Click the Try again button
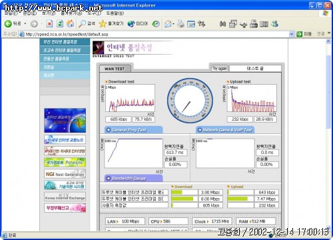This screenshot has height=240, width=333. (220, 68)
